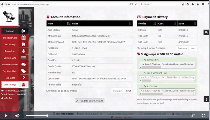Mute the video volume speaker
The width and height of the screenshot is (210, 120).
coord(17,116)
